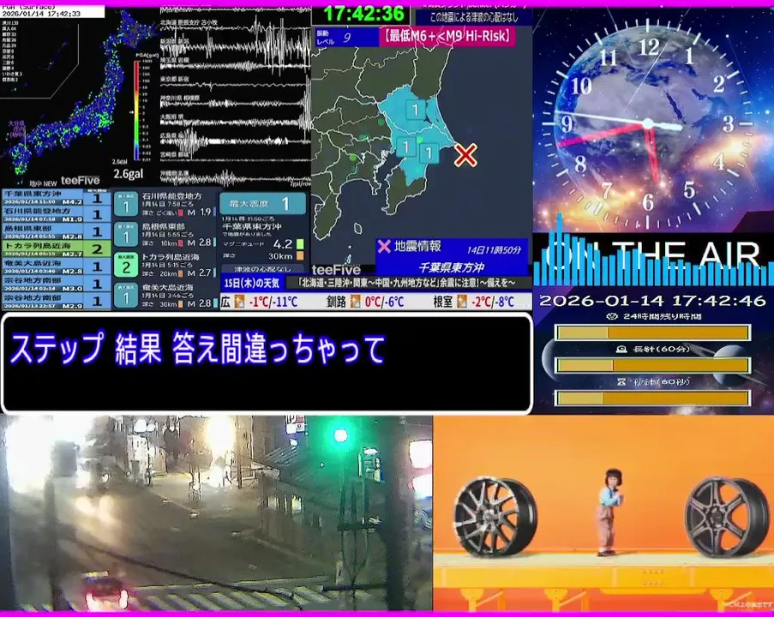
Task: Click the red X epicenter marker on map
Action: 465,155
